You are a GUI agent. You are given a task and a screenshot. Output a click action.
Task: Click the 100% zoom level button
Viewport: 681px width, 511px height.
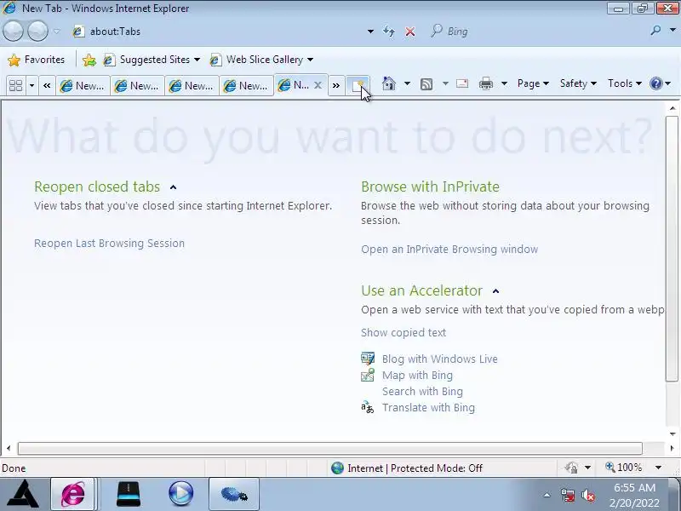click(x=623, y=468)
